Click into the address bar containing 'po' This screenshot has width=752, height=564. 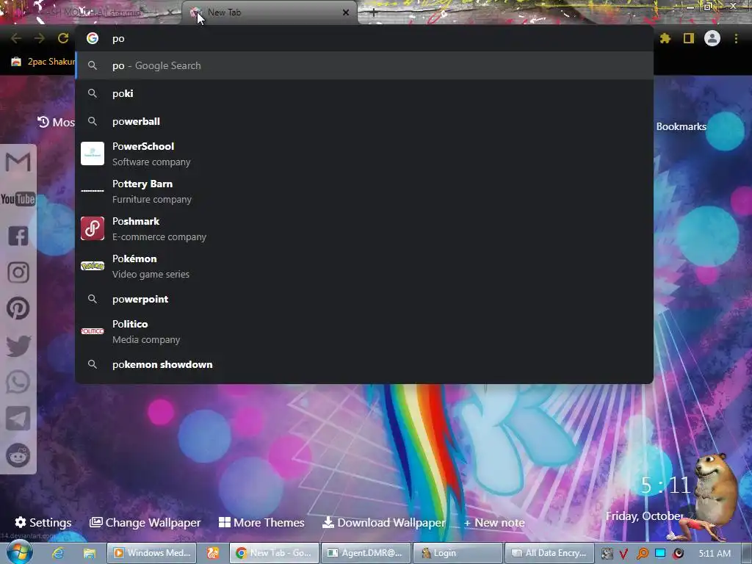(364, 38)
